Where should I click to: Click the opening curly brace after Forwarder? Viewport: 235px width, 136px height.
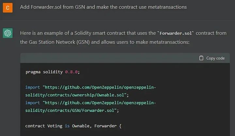(x=120, y=126)
